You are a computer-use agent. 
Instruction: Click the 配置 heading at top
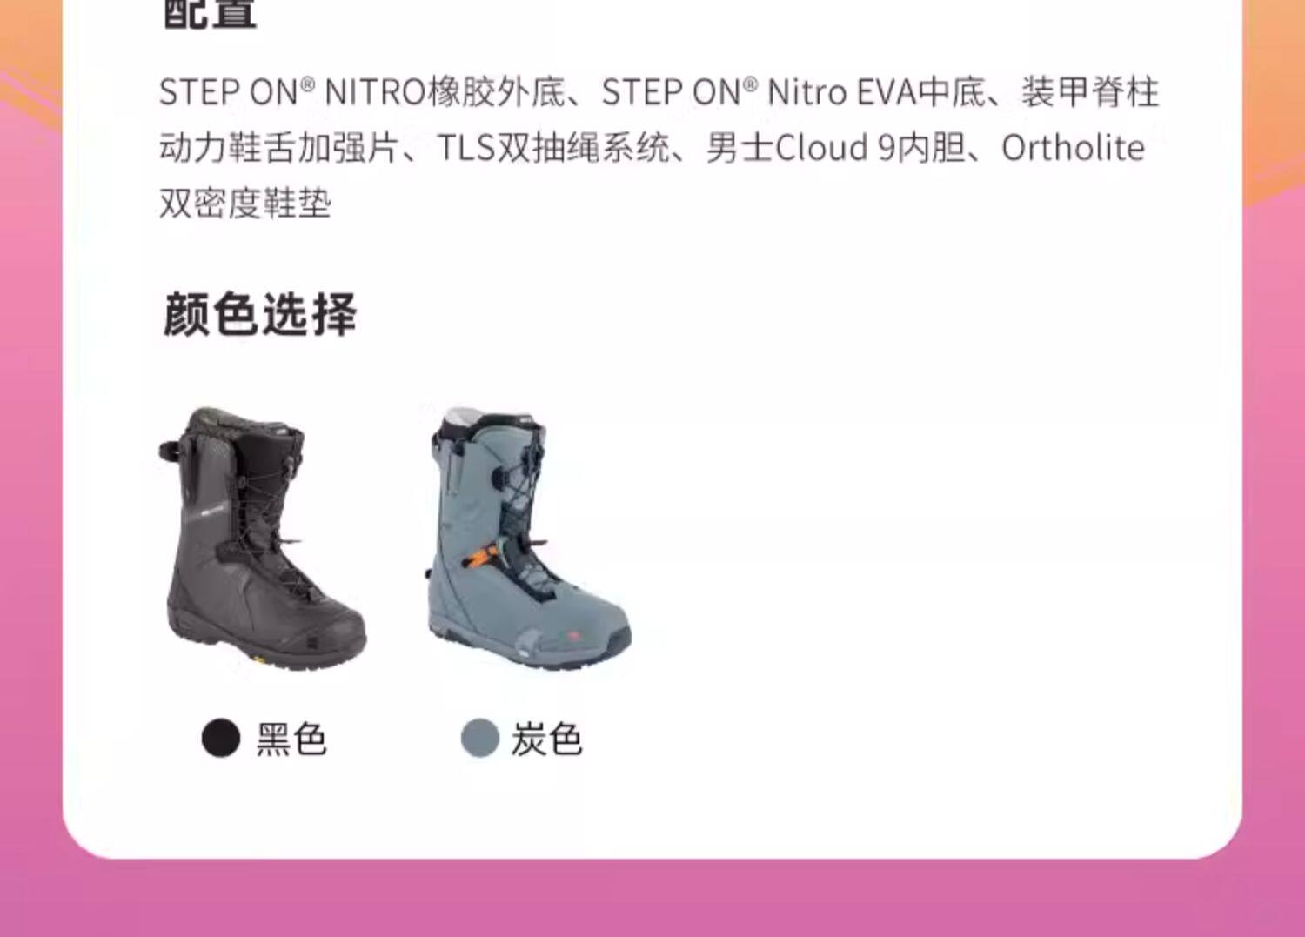(209, 13)
